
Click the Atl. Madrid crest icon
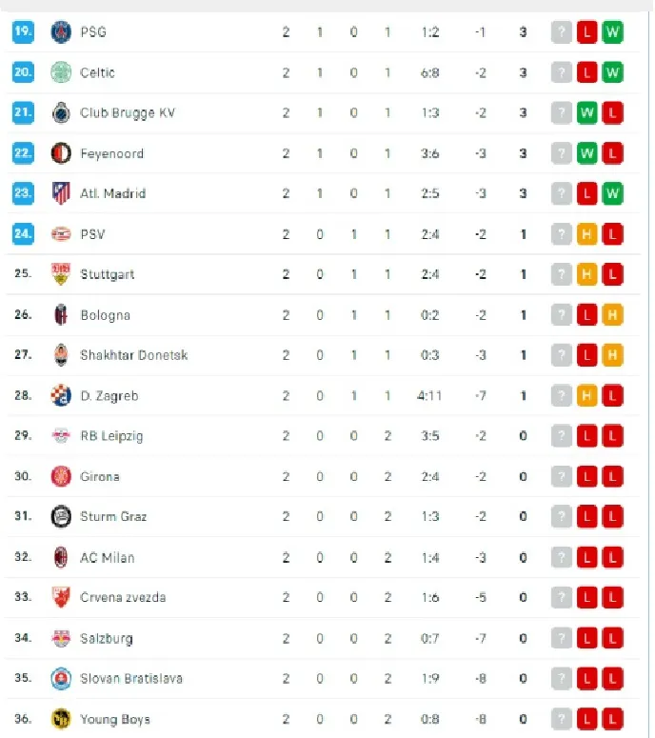(x=61, y=193)
